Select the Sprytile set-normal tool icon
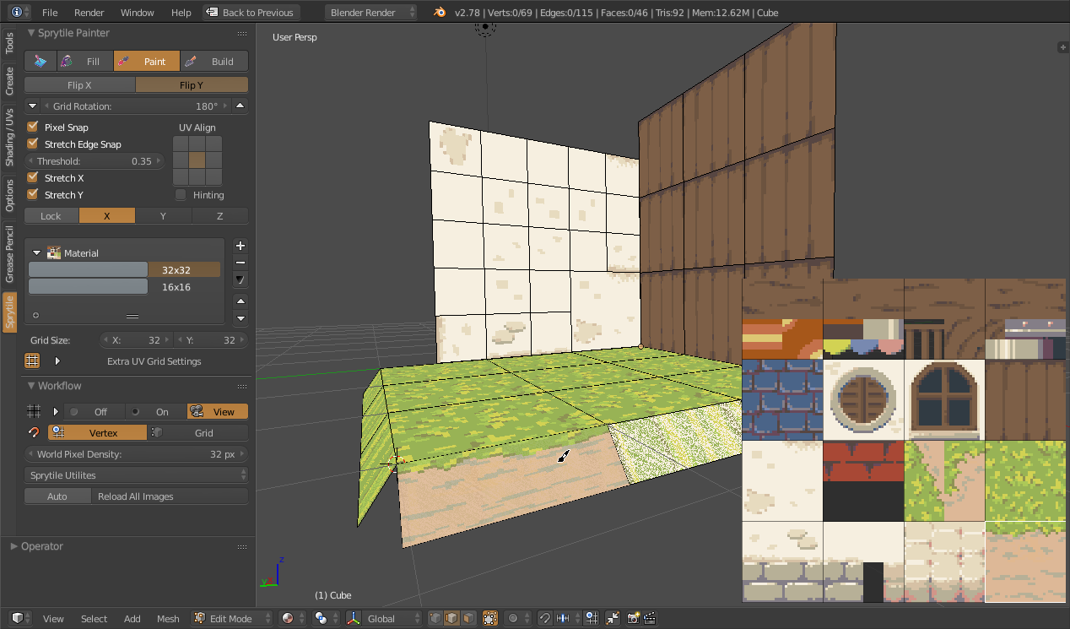Image resolution: width=1070 pixels, height=629 pixels. point(40,61)
